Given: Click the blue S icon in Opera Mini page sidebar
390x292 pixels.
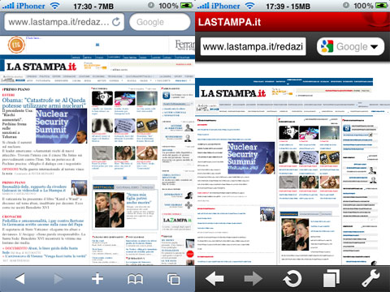Looking at the screenshot, I should click(x=347, y=128).
